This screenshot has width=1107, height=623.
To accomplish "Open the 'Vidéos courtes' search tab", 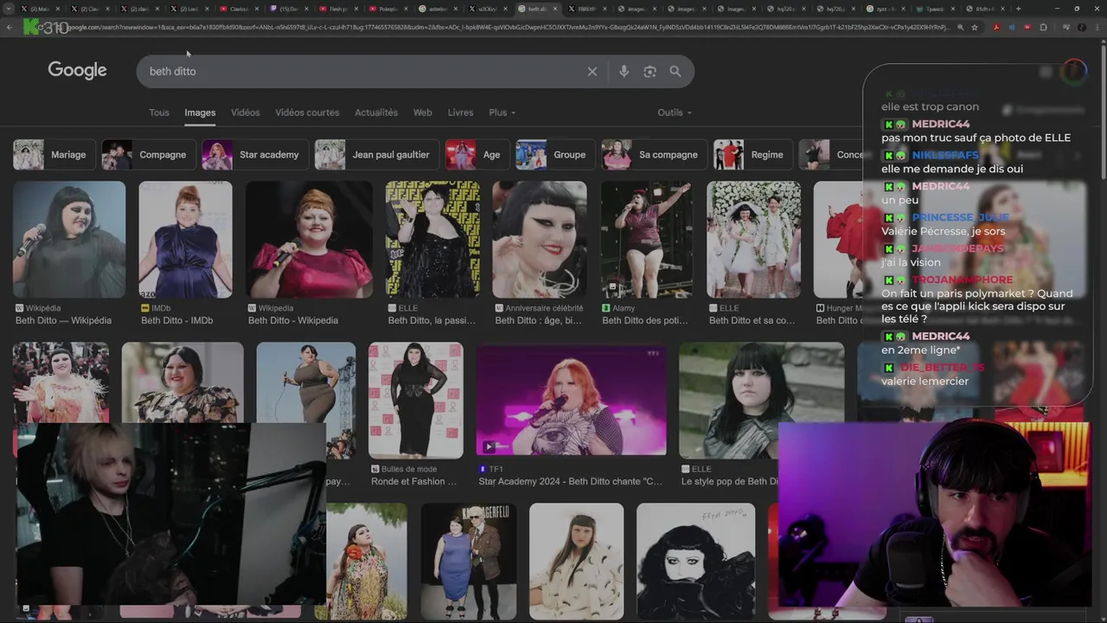I will (307, 112).
